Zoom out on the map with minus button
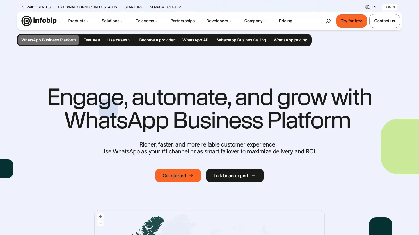 [100, 223]
